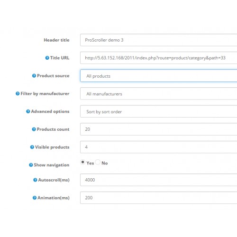
Task: Click the Products count field showing 20
Action: pyautogui.click(x=158, y=129)
